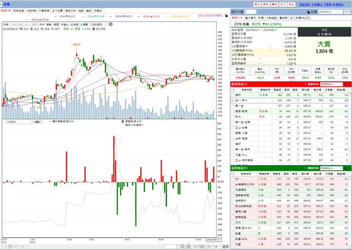The height and width of the screenshot is (250, 352).
Task: Click the 大賣 main force indicator
Action: point(324,44)
